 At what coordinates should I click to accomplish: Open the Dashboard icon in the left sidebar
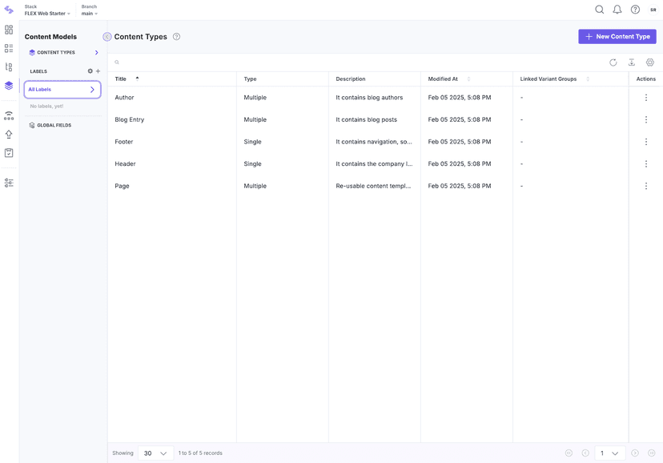click(x=8, y=29)
